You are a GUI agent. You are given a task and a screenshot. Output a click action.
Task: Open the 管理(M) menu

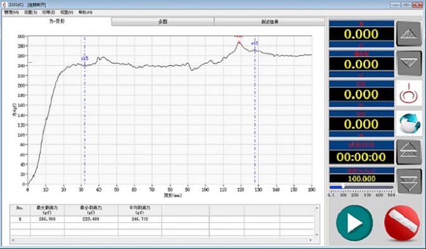coord(11,13)
